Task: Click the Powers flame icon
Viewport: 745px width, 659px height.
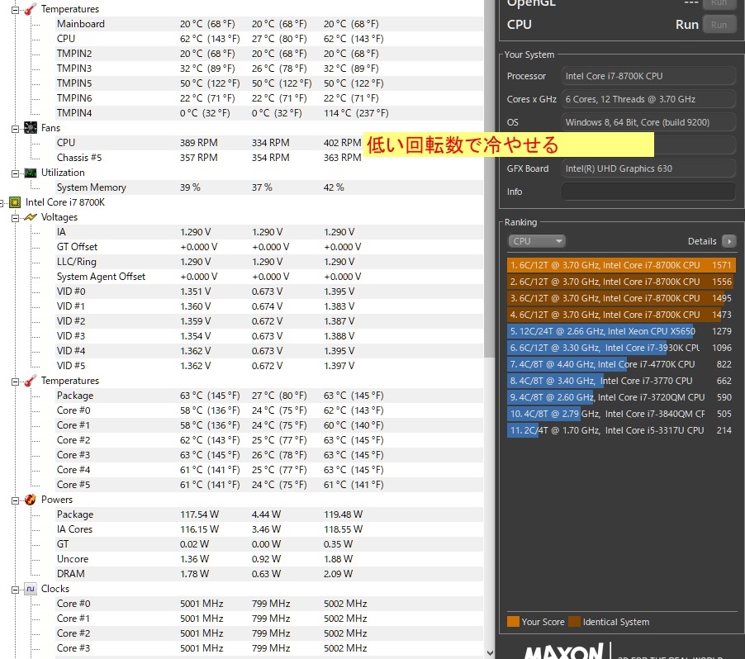Action: 31,500
